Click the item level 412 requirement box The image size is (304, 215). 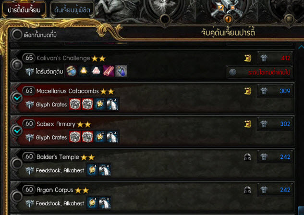coord(275,58)
